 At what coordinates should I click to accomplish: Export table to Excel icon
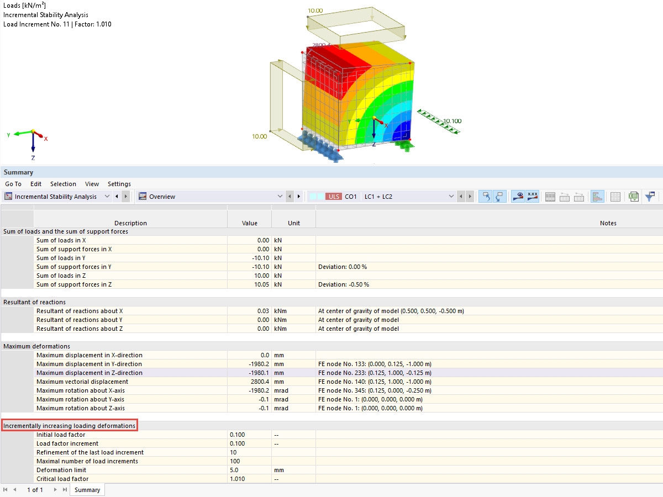click(633, 197)
